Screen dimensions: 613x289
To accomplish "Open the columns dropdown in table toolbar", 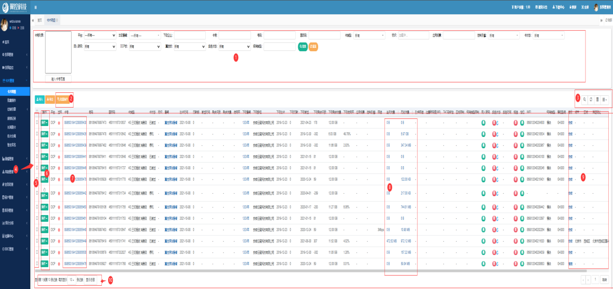I will [605, 99].
